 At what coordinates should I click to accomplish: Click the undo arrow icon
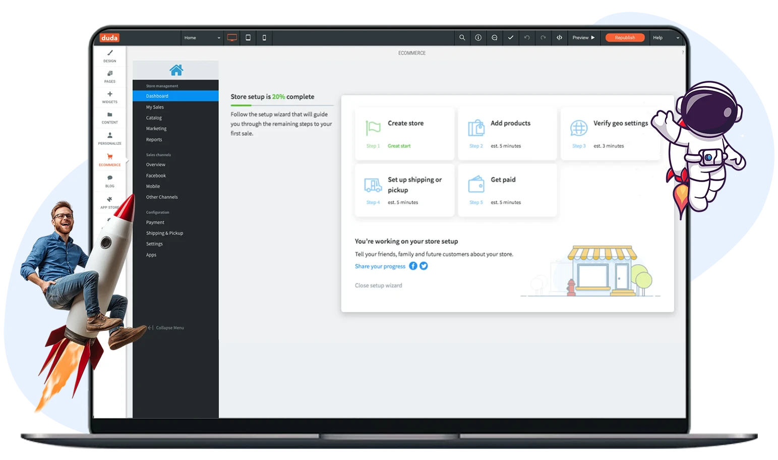coord(527,38)
